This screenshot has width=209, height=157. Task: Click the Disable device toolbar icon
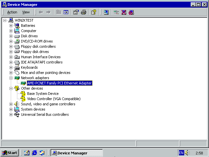pyautogui.click(x=131, y=12)
